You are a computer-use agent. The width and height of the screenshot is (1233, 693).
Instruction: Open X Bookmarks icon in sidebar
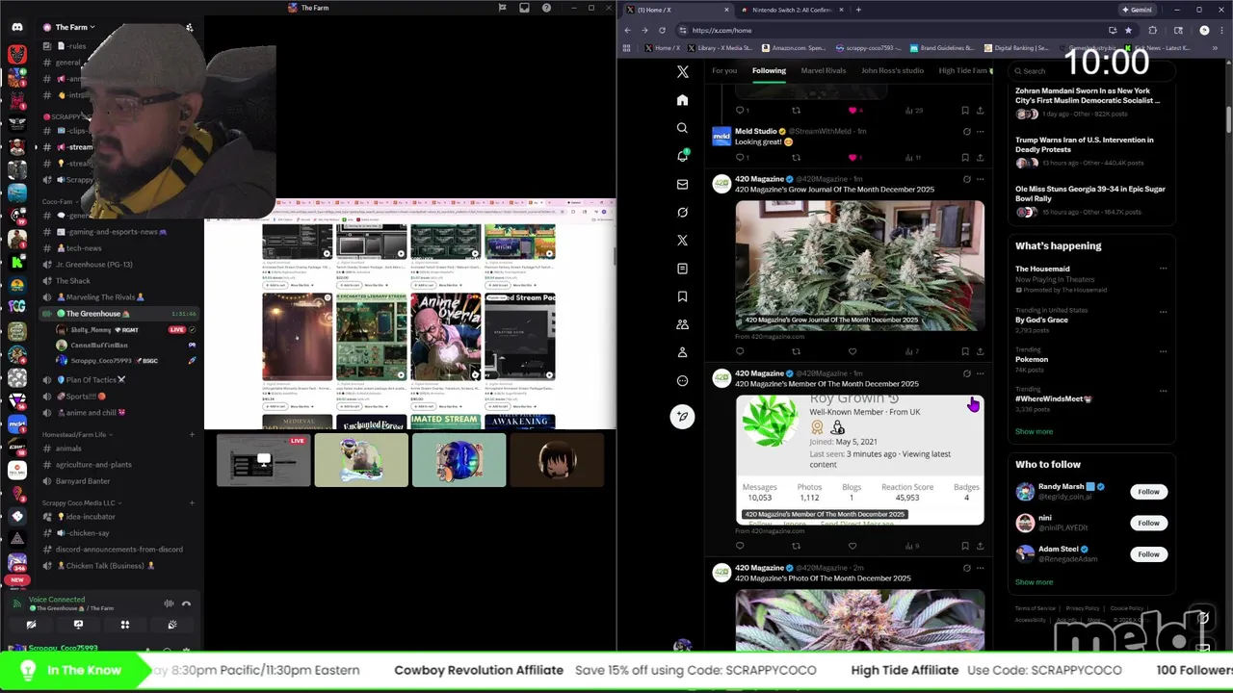point(682,296)
